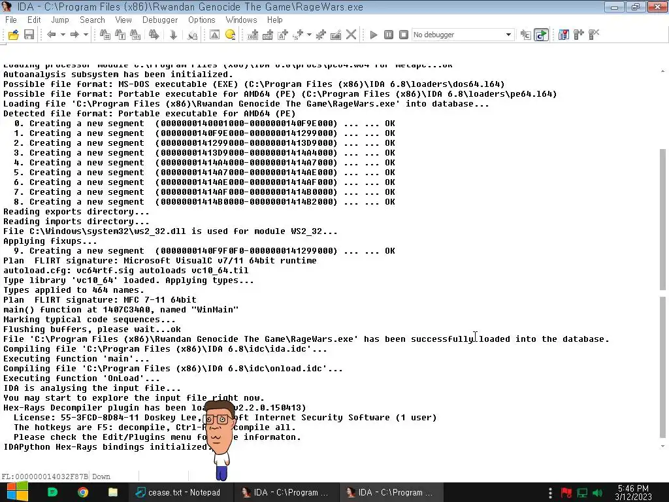The height and width of the screenshot is (502, 669).
Task: Jump forward with the right arrow
Action: tap(74, 35)
